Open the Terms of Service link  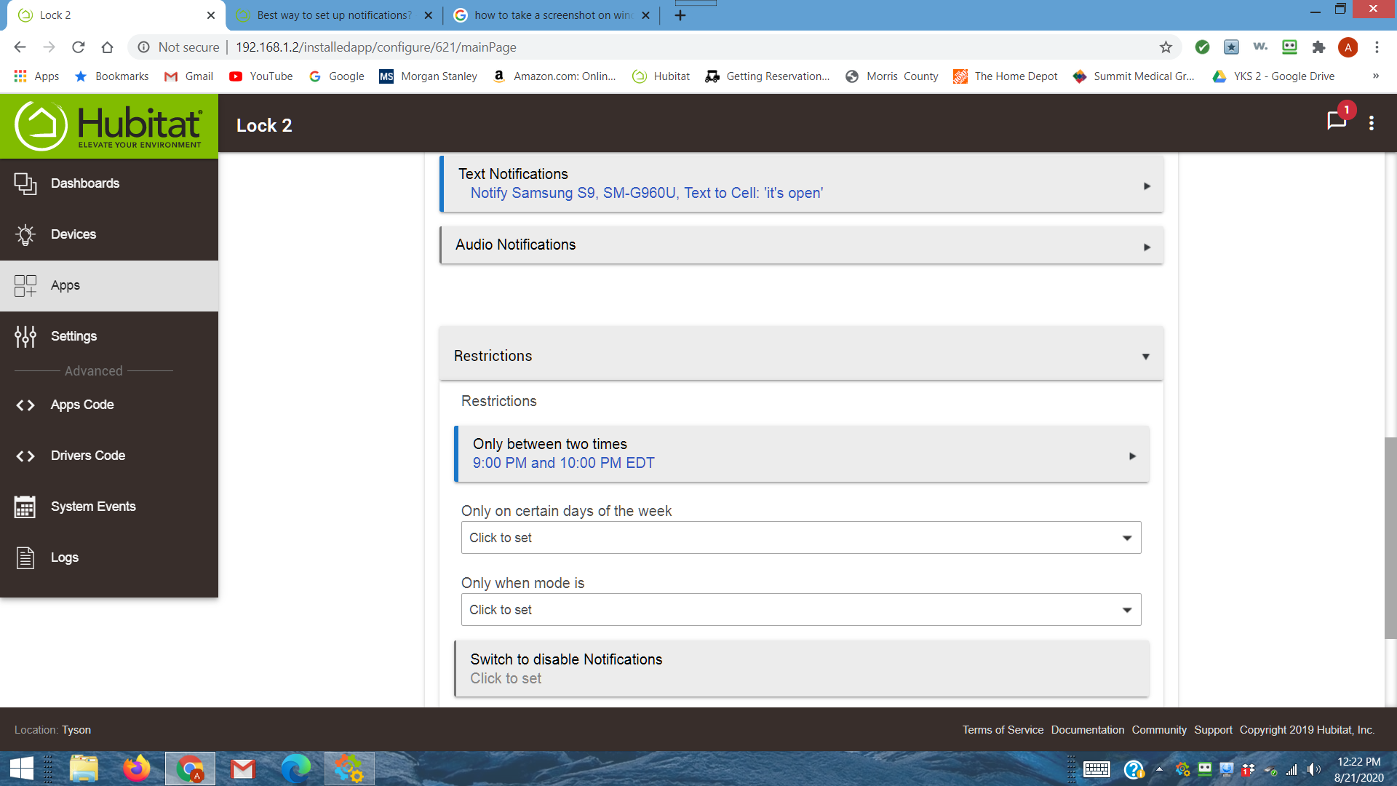[1002, 729]
